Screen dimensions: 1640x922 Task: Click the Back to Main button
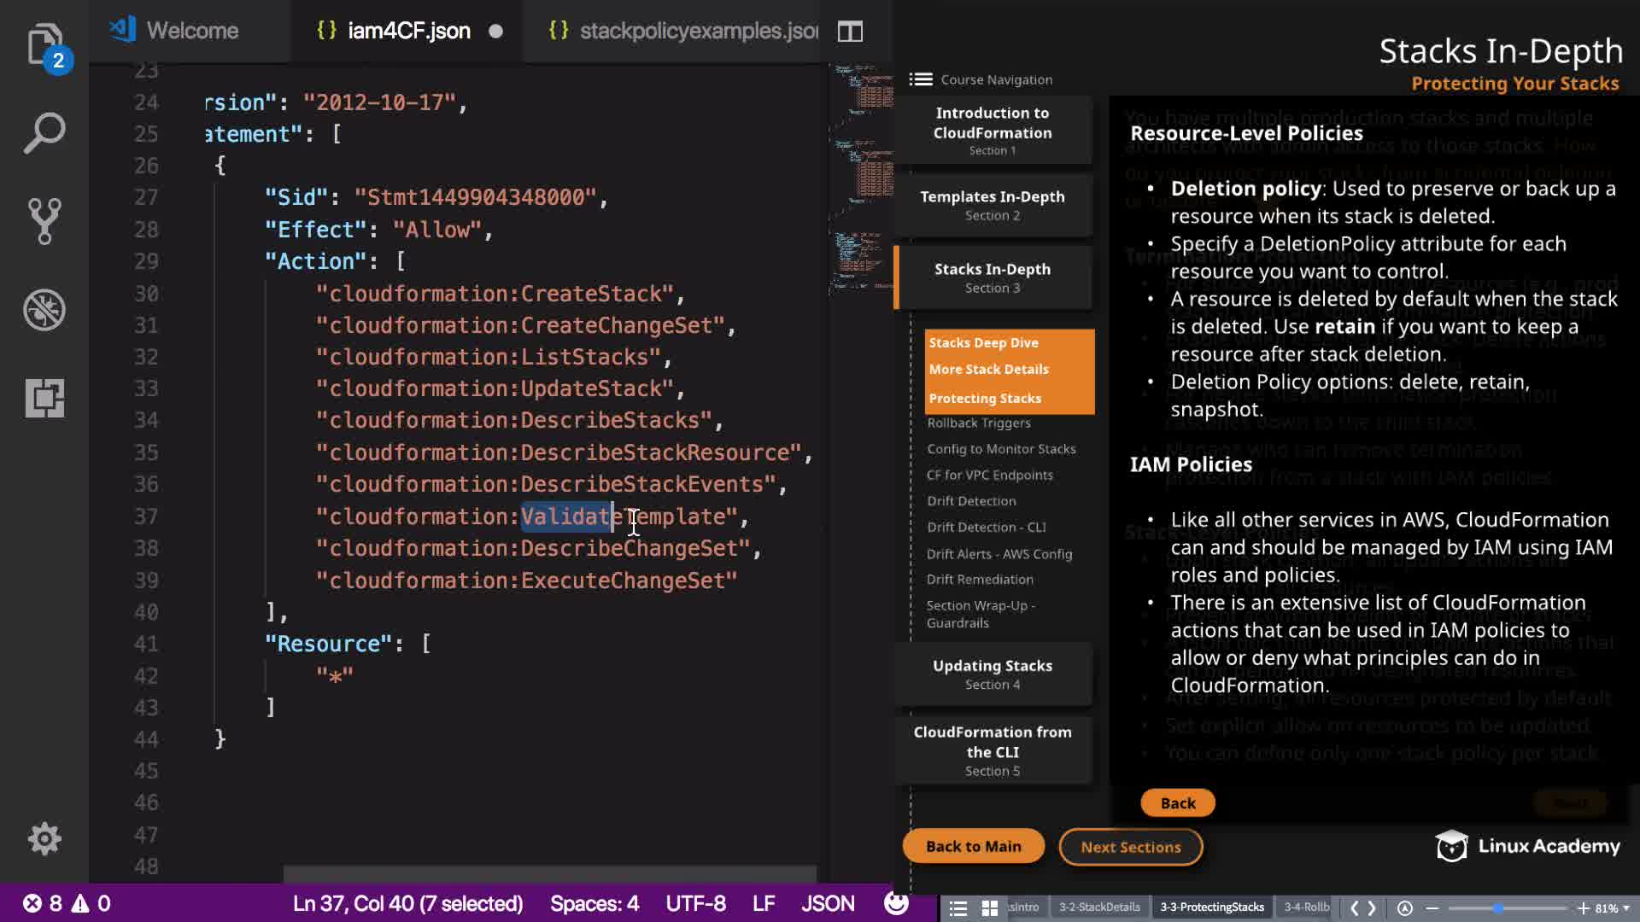tap(973, 846)
